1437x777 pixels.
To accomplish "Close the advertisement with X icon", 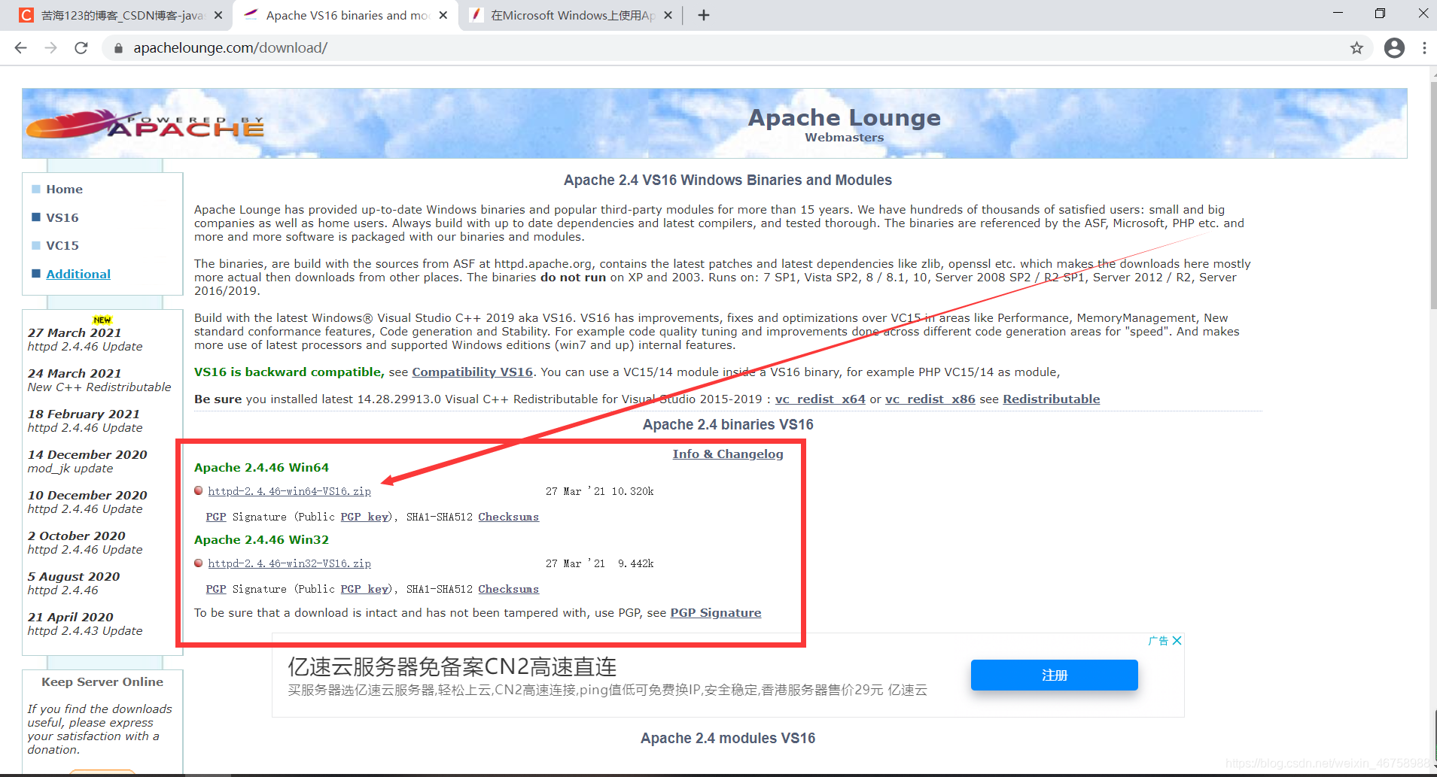I will (1177, 641).
